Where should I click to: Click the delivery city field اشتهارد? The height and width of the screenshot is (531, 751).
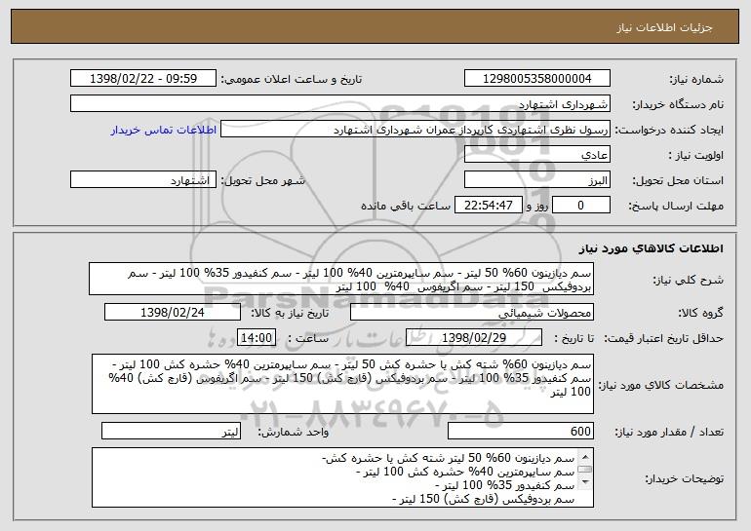[x=143, y=180]
